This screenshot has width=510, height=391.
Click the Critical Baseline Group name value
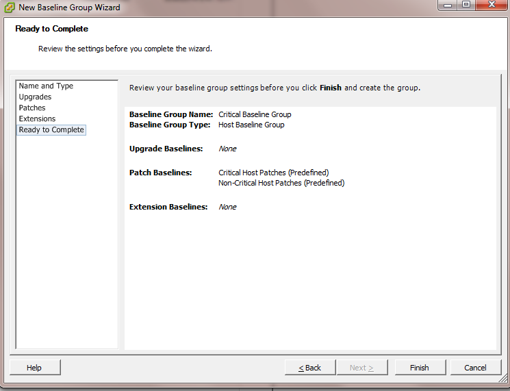[255, 114]
